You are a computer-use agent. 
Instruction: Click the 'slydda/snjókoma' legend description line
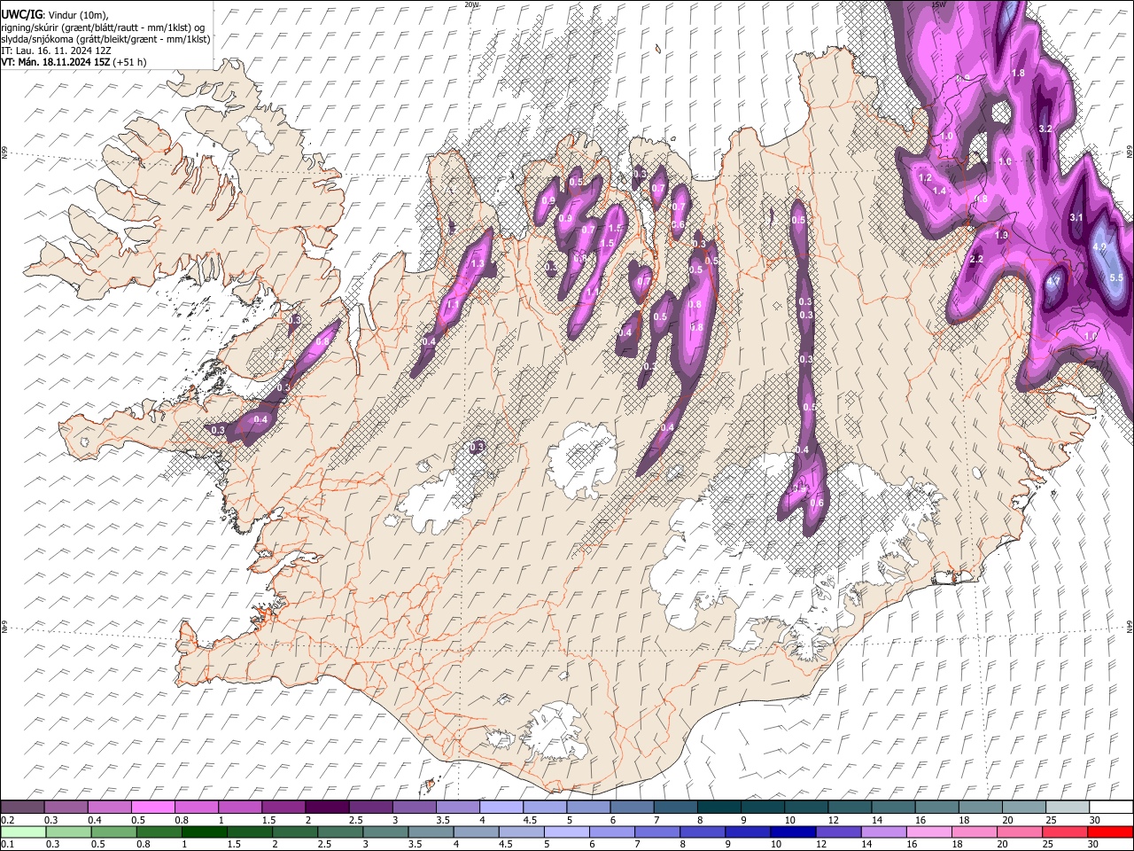tap(105, 39)
